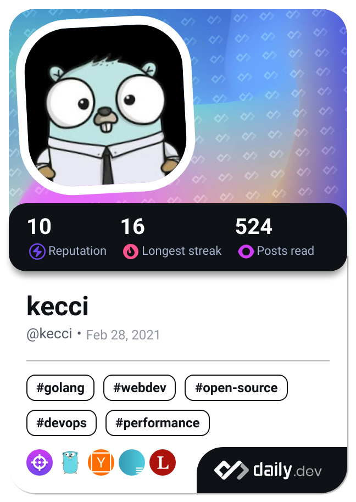The height and width of the screenshot is (502, 356).
Task: Click the 524 posts read count
Action: click(254, 227)
